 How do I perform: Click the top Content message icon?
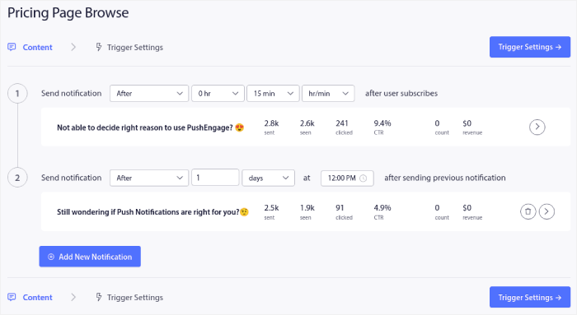tap(12, 47)
